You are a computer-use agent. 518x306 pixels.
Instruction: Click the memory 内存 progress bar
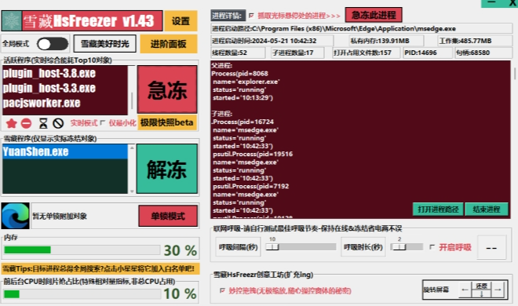82,250
